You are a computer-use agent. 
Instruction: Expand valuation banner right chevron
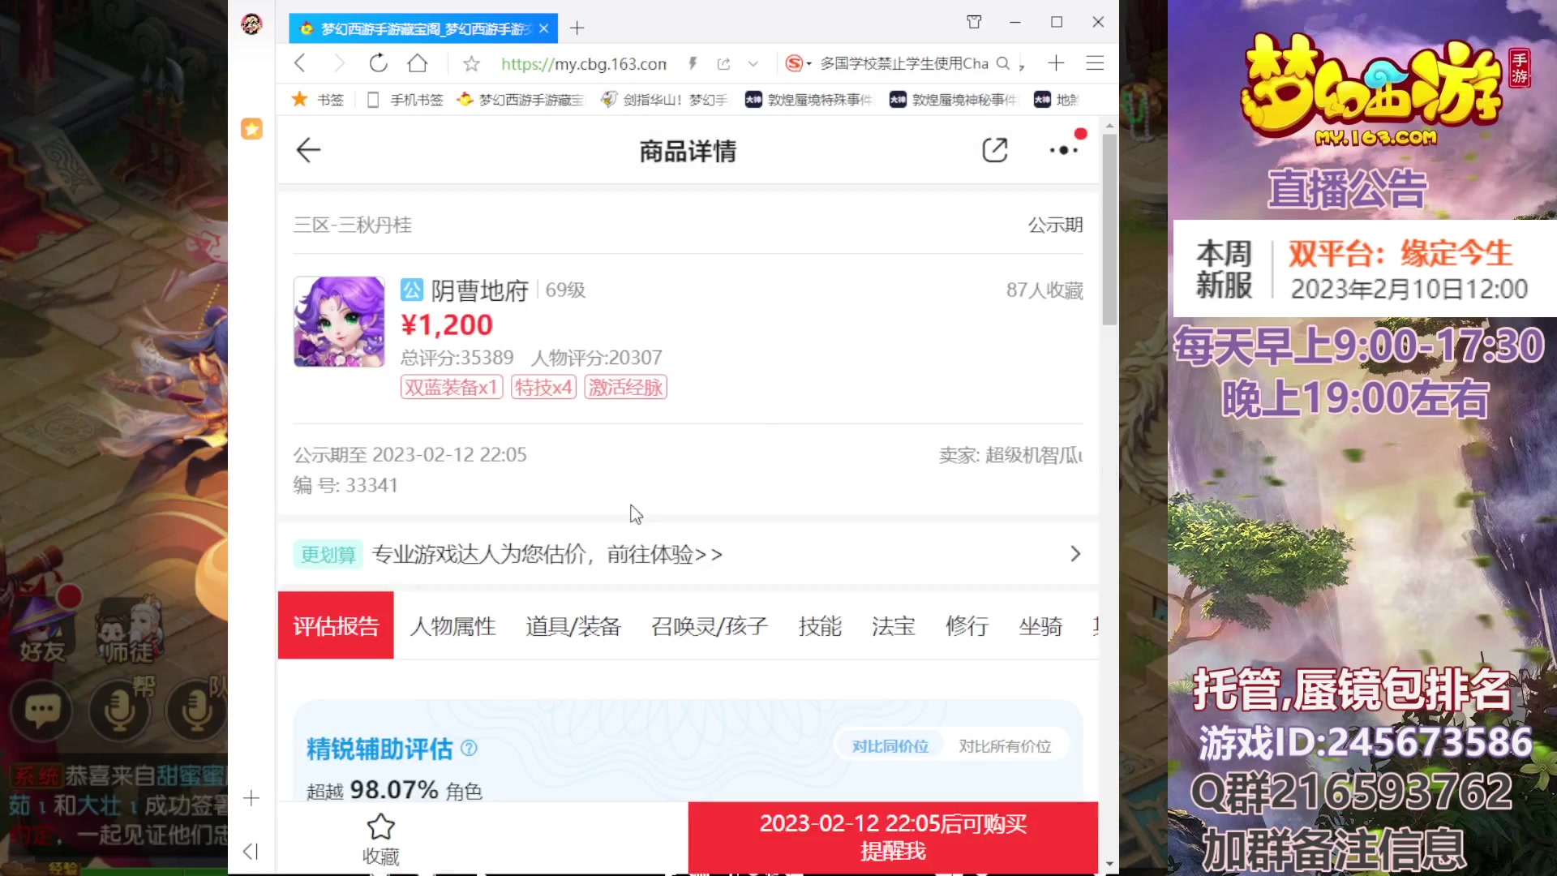point(1075,554)
